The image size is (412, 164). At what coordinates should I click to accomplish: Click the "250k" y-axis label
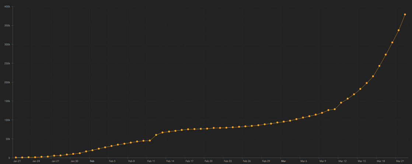point(7,63)
